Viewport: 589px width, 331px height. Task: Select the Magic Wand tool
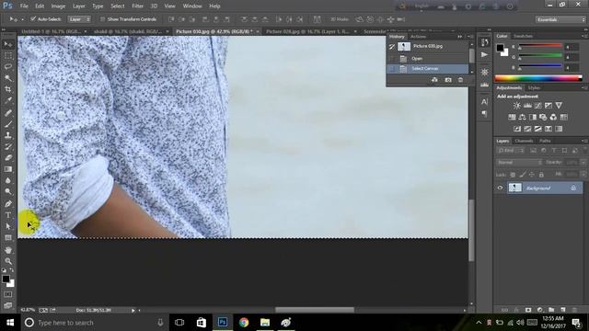(8, 78)
